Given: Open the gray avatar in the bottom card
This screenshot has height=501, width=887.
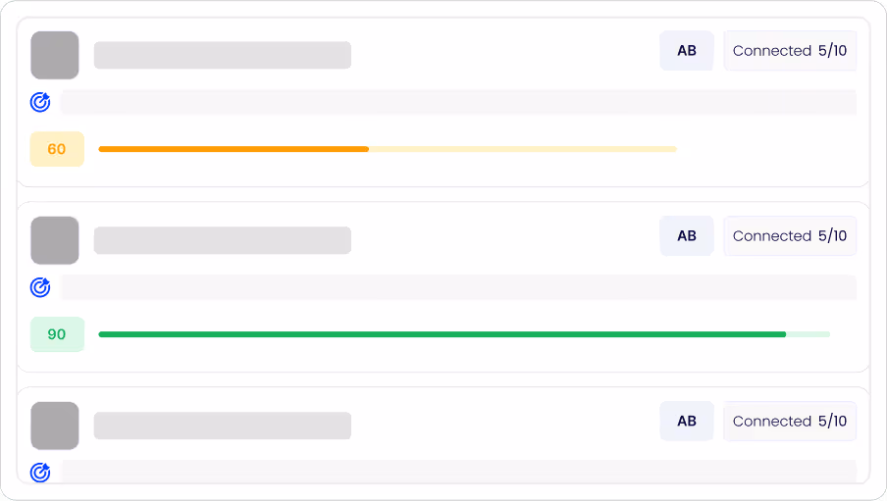Looking at the screenshot, I should [55, 426].
